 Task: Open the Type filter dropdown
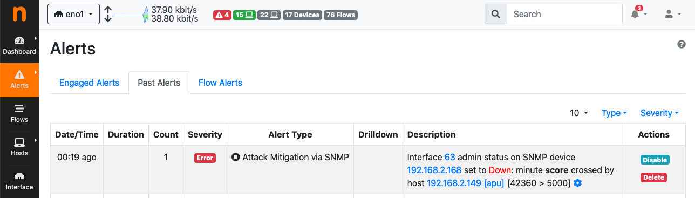[x=614, y=113]
